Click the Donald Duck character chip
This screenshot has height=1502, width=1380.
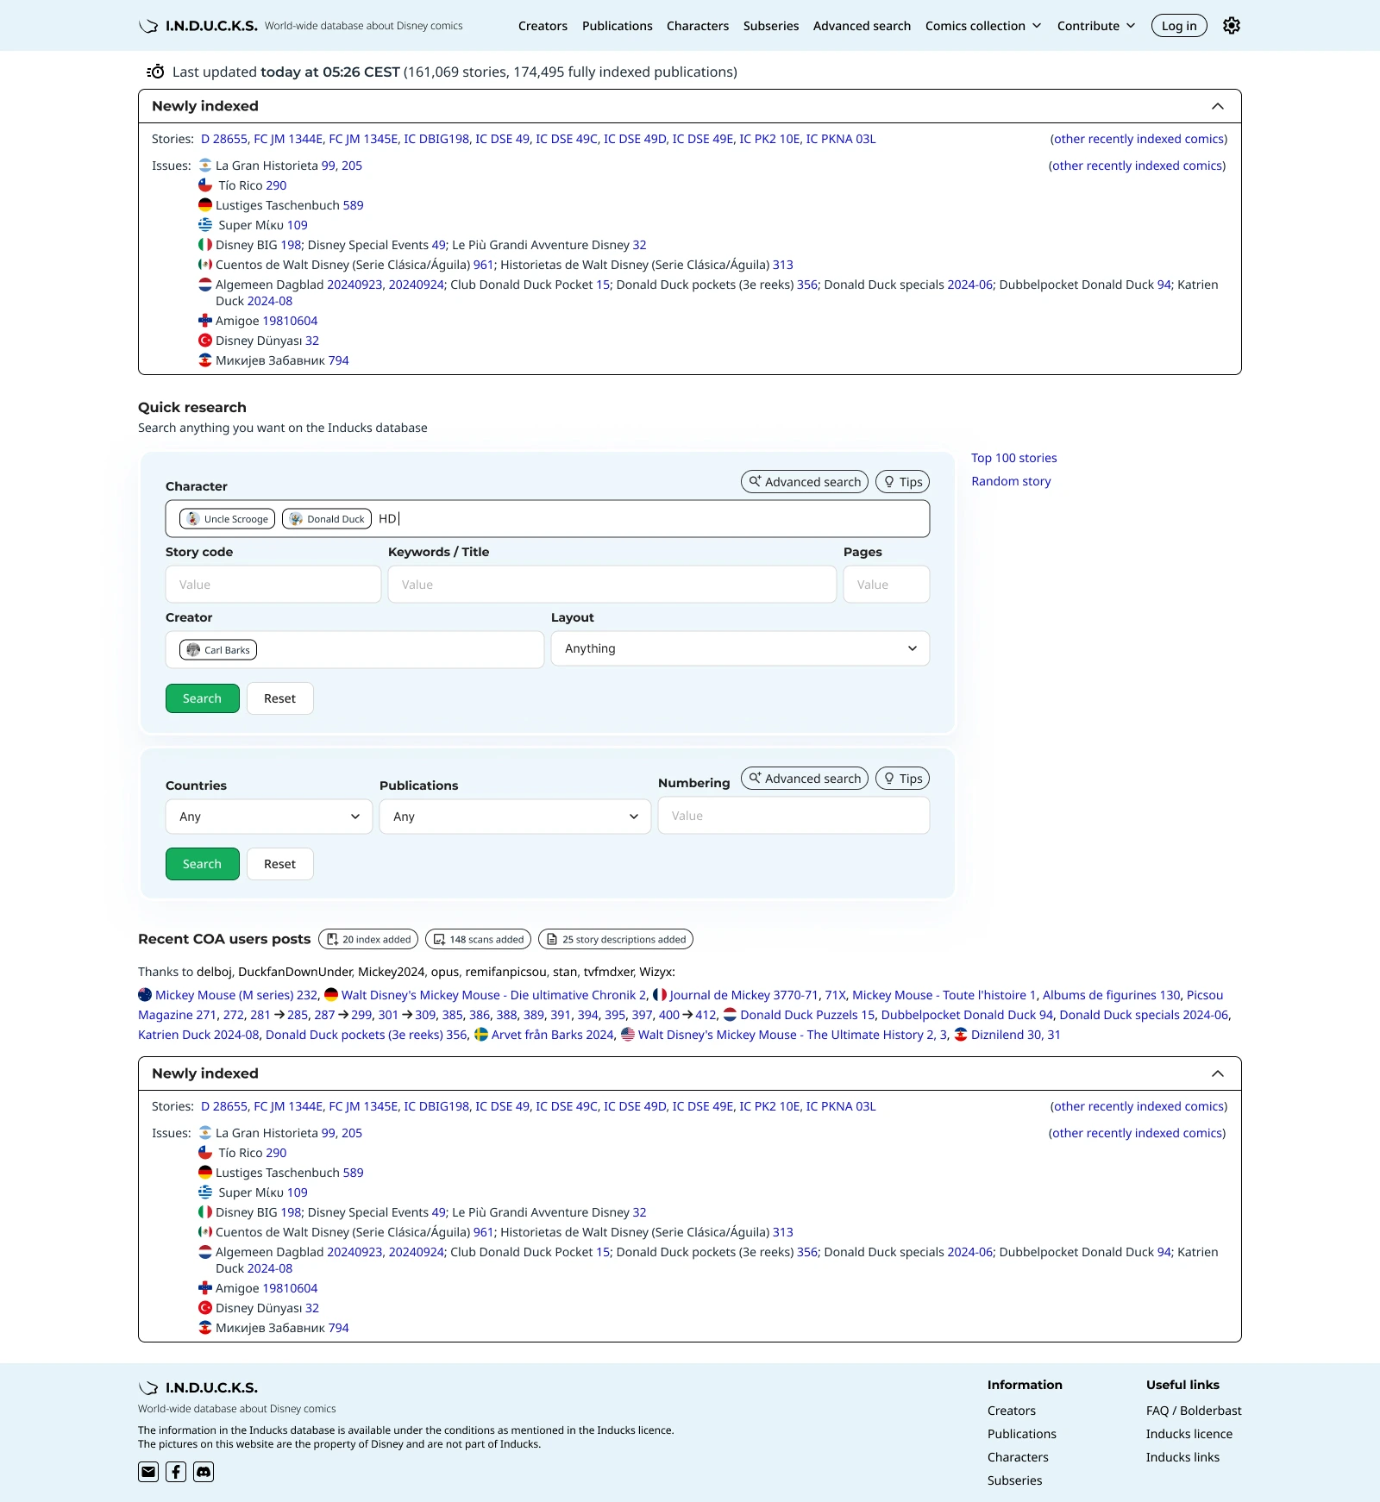click(x=327, y=519)
